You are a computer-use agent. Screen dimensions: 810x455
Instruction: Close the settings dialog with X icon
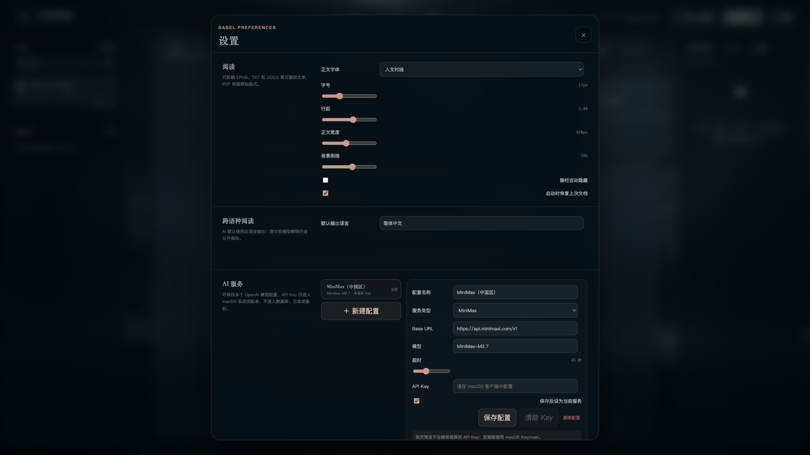[583, 35]
